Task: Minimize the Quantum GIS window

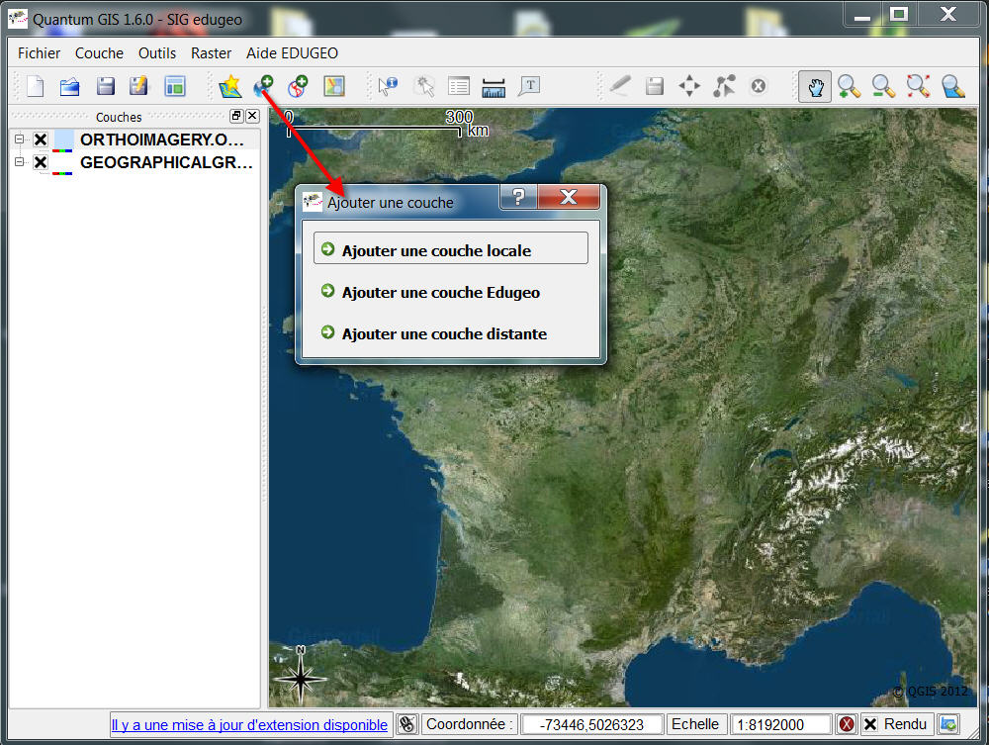Action: click(862, 16)
